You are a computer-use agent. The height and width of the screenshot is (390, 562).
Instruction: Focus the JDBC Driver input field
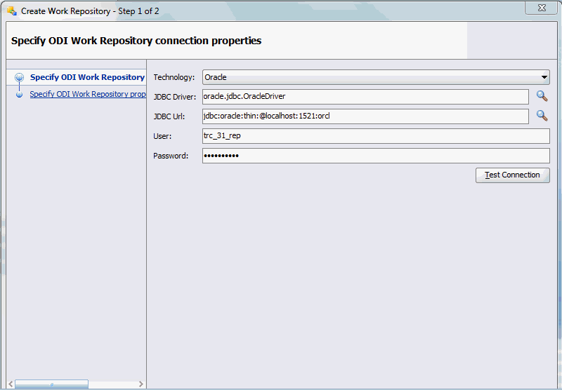coord(365,97)
